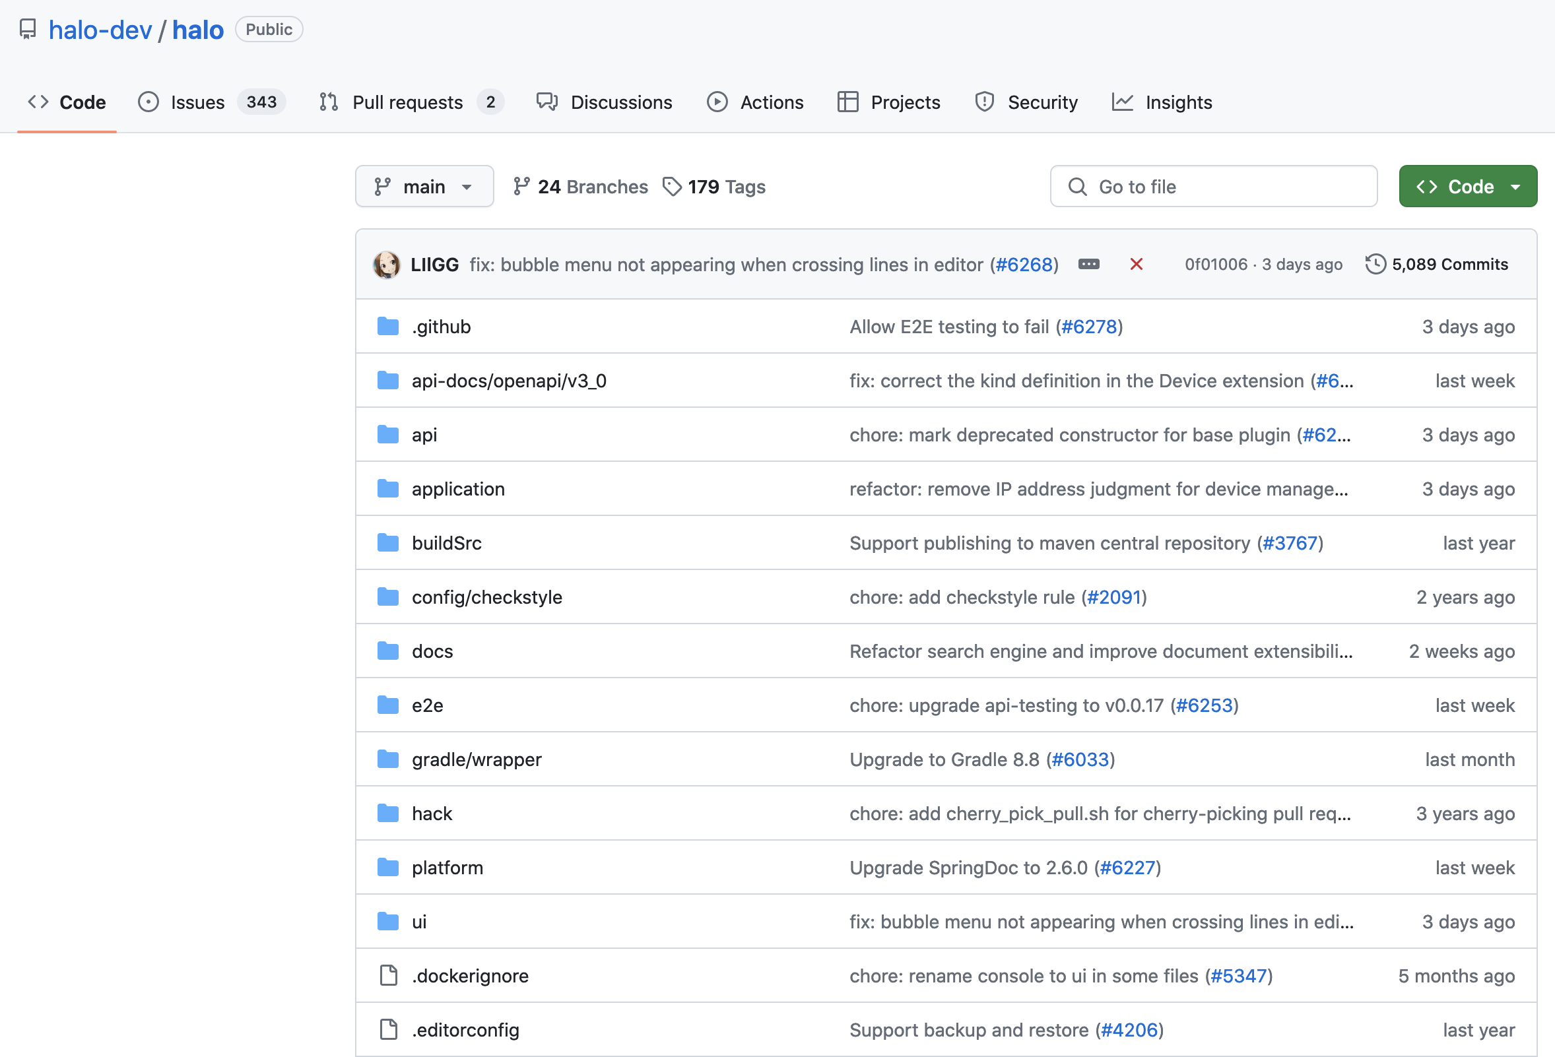1555x1057 pixels.
Task: Click LIIGG's avatar image
Action: (386, 265)
